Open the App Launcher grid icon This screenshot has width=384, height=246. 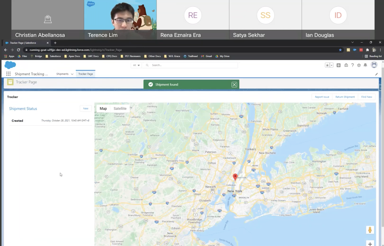tap(8, 74)
